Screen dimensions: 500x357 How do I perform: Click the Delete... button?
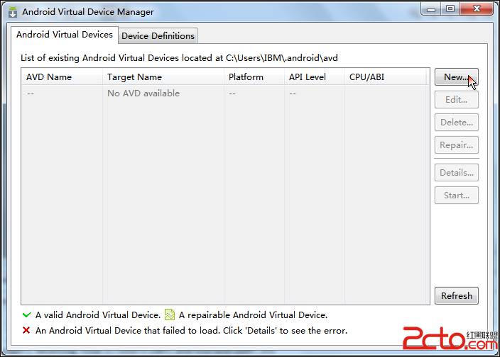click(x=456, y=123)
